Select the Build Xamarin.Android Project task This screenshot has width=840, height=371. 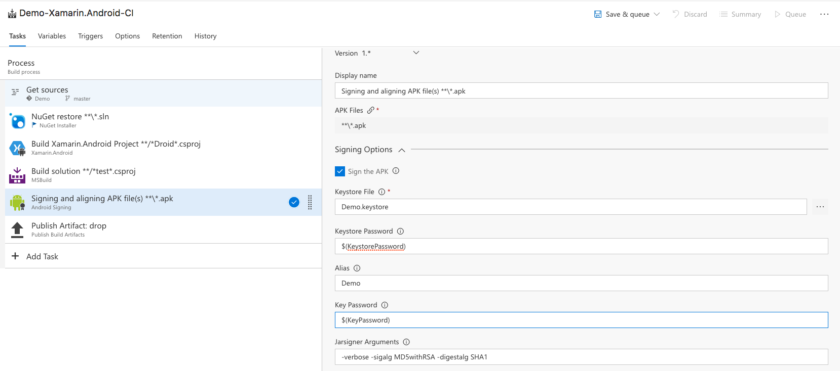[x=163, y=148]
